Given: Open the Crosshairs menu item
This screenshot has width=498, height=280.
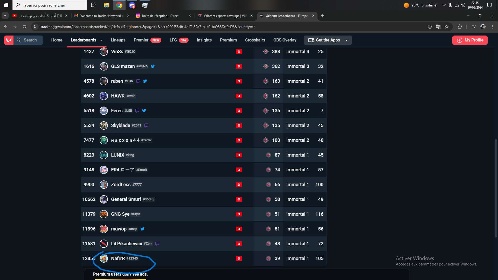Looking at the screenshot, I should (255, 40).
